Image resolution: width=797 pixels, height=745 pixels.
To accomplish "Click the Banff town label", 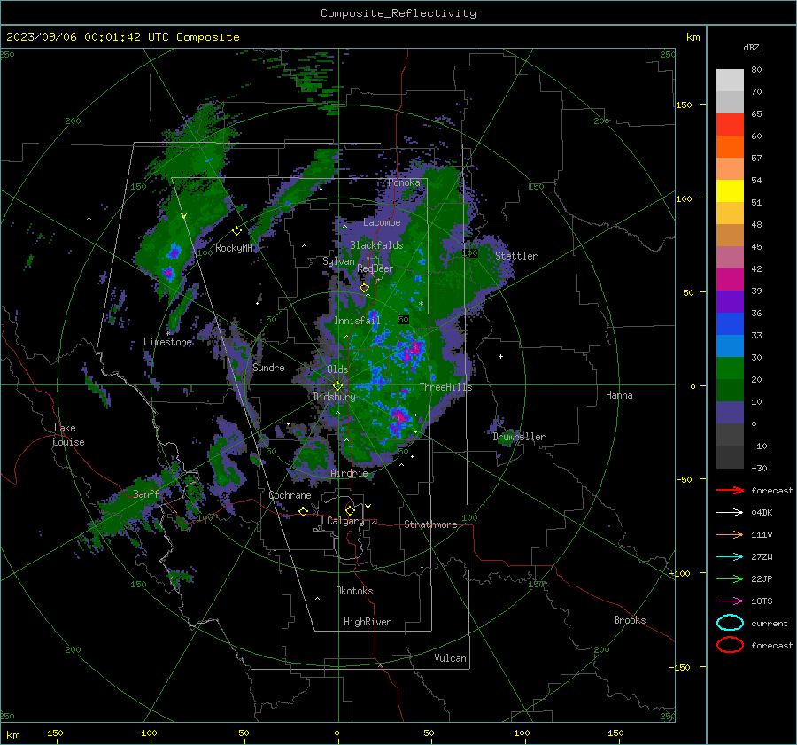I will pos(146,493).
